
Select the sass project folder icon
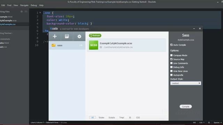pos(54,45)
